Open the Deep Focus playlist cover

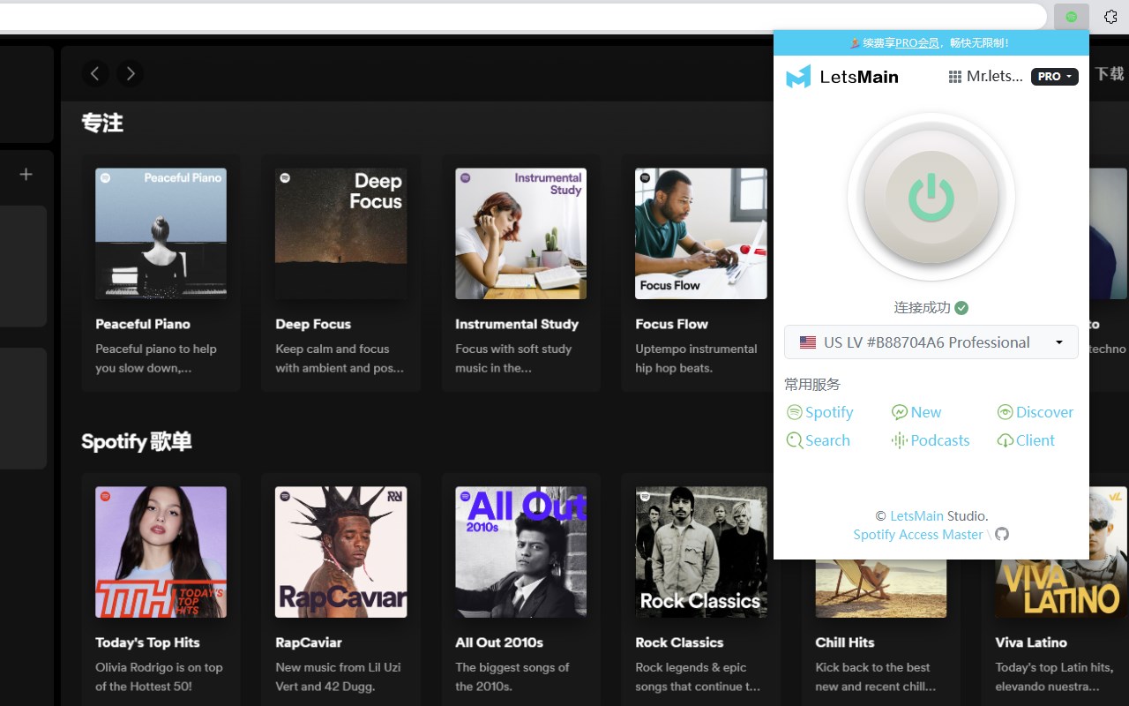point(340,234)
